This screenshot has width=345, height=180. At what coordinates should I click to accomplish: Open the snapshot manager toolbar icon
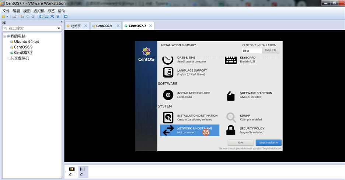pos(33,17)
